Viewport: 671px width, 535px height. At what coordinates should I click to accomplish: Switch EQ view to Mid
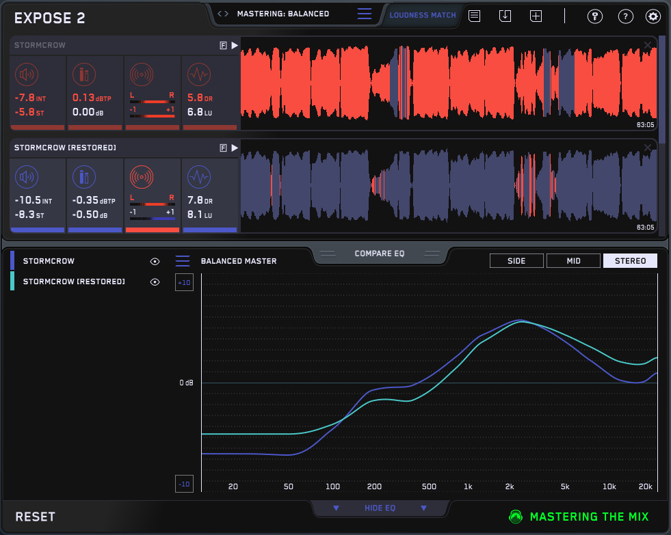[x=573, y=260]
